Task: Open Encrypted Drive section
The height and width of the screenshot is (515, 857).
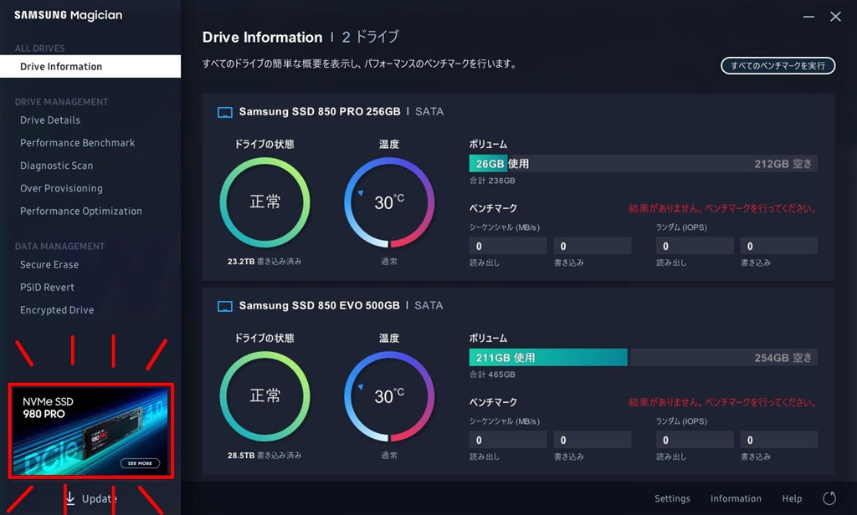Action: [x=57, y=310]
